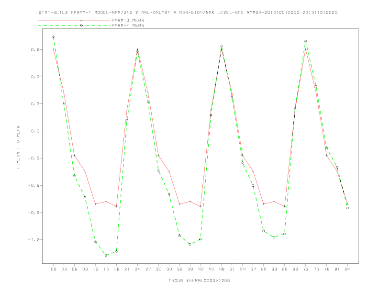This screenshot has height=293, width=379.
Task: Click the 78 forecast hour tick label
Action: 326,269
